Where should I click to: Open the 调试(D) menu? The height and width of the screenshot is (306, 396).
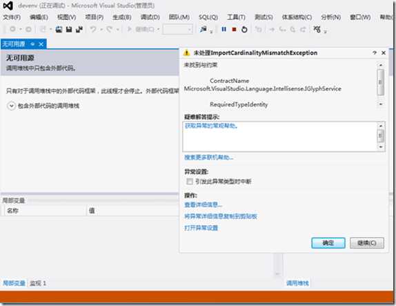click(150, 17)
